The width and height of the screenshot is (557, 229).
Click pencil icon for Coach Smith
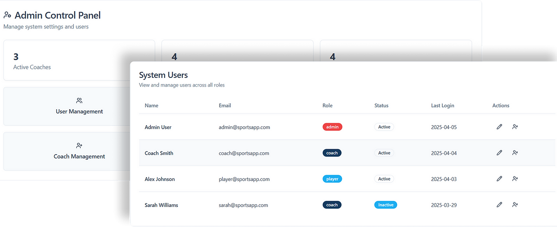point(499,153)
